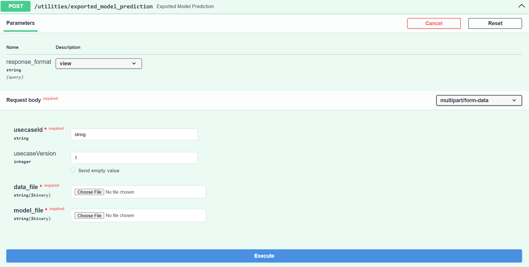
Task: Click the usecaseVersion field label
Action: [35, 153]
